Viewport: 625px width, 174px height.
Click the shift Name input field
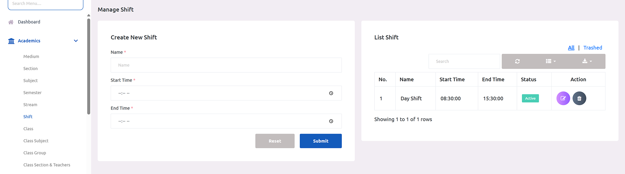[x=226, y=65]
